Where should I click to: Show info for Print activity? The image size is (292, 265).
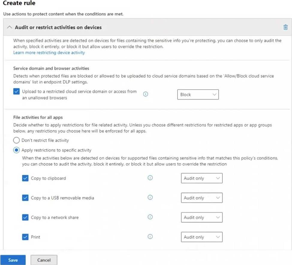point(150,237)
